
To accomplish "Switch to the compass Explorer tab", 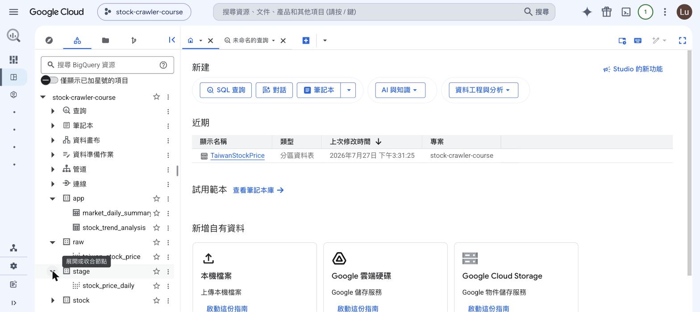I will [49, 41].
